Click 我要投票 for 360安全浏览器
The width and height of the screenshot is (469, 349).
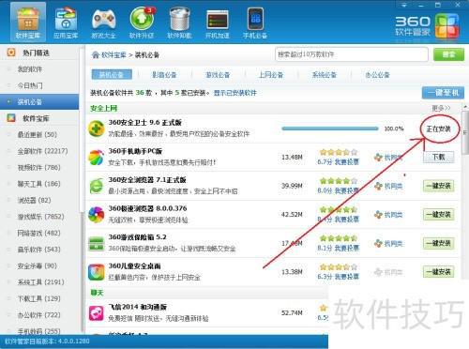coord(347,190)
